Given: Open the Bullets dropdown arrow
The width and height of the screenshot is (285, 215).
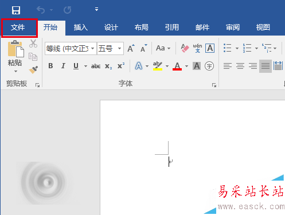Looking at the screenshot, I should pyautogui.click(x=237, y=48).
